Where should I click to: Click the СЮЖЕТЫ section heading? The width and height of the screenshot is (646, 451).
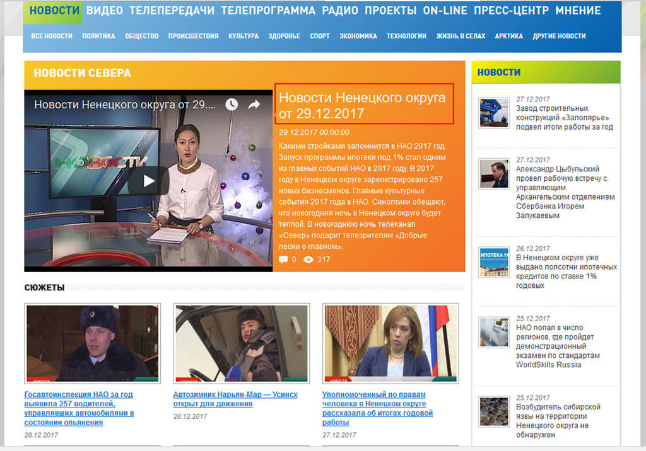pyautogui.click(x=45, y=287)
